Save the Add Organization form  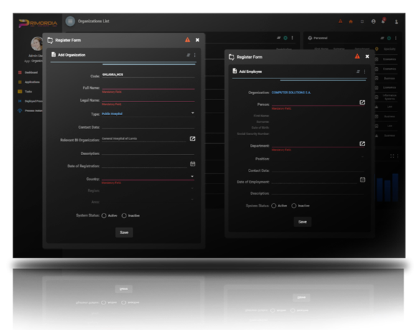click(x=124, y=232)
